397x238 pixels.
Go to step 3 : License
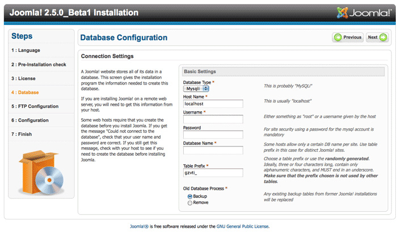click(23, 78)
